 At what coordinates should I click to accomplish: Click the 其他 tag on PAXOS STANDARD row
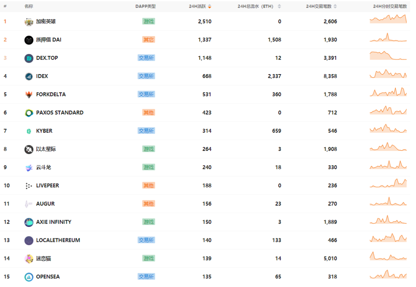click(149, 113)
